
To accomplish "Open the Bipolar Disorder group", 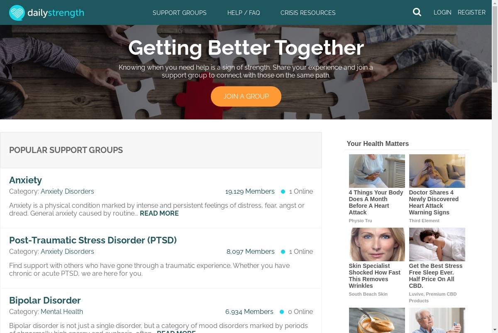I will (x=45, y=300).
